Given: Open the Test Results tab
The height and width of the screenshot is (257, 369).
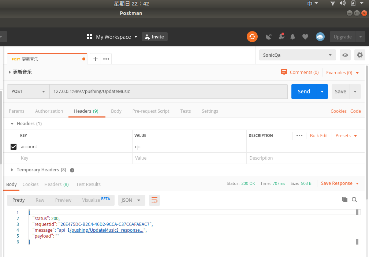Looking at the screenshot, I should 88,185.
